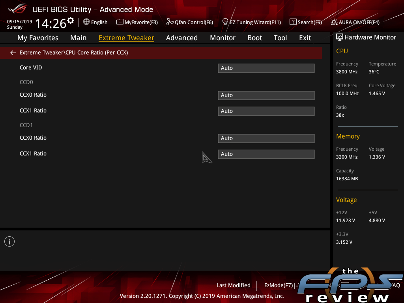Screen dimensions: 404x303
Task: Click the Core Voltage value 1.465 V
Action: 377,94
